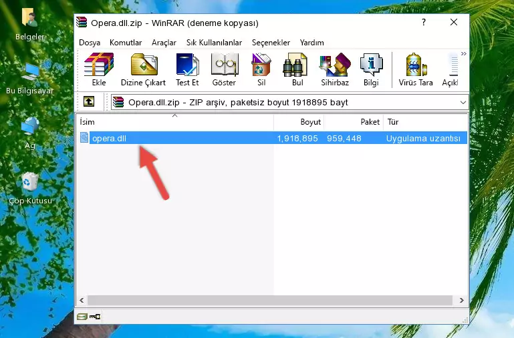Image resolution: width=514 pixels, height=338 pixels.
Task: Click the opera.dll file icon
Action: click(x=84, y=137)
